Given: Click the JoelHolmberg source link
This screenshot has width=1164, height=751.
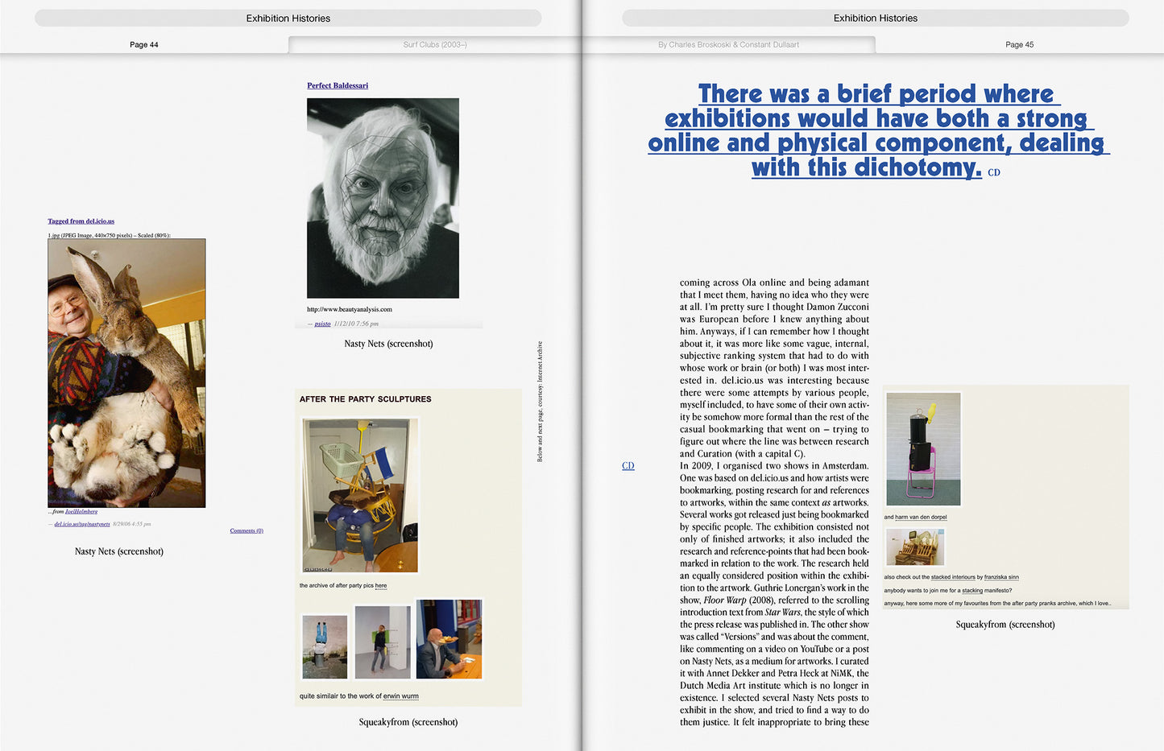Looking at the screenshot, I should pyautogui.click(x=81, y=512).
